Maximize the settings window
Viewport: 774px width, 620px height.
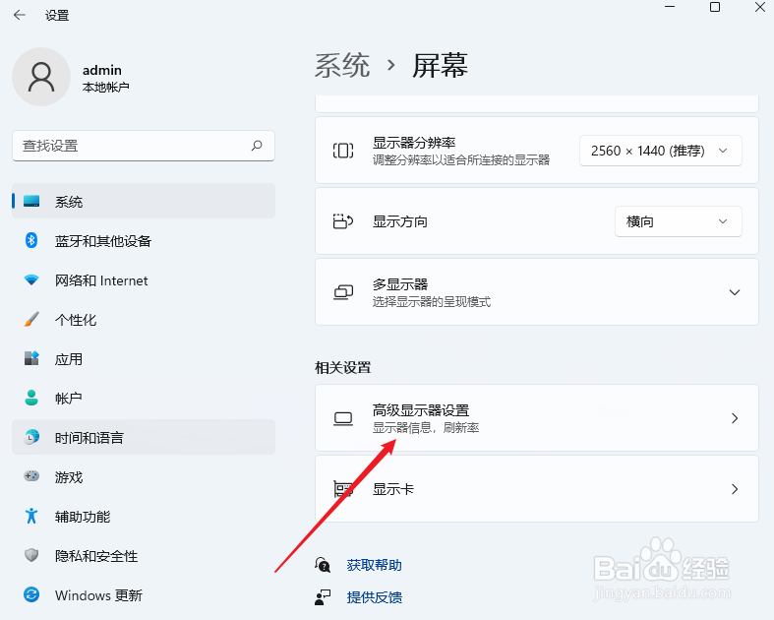tap(714, 7)
